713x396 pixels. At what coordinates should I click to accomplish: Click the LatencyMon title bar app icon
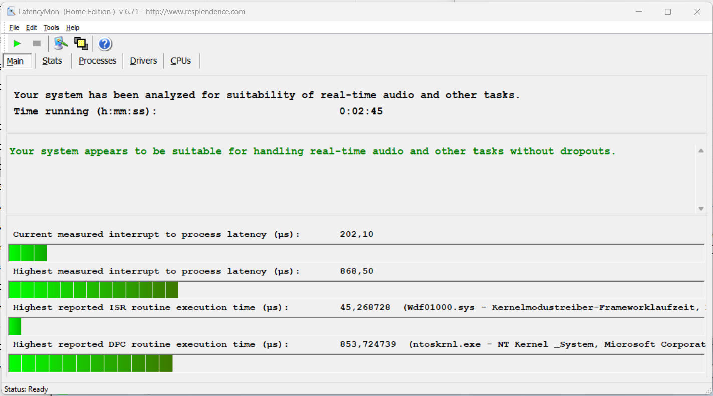click(x=11, y=11)
